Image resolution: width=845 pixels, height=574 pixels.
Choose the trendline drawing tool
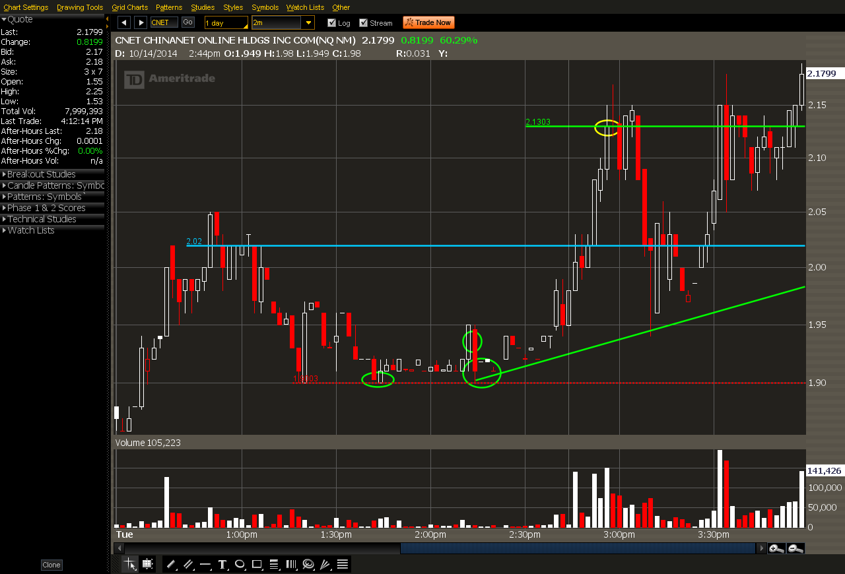[171, 564]
